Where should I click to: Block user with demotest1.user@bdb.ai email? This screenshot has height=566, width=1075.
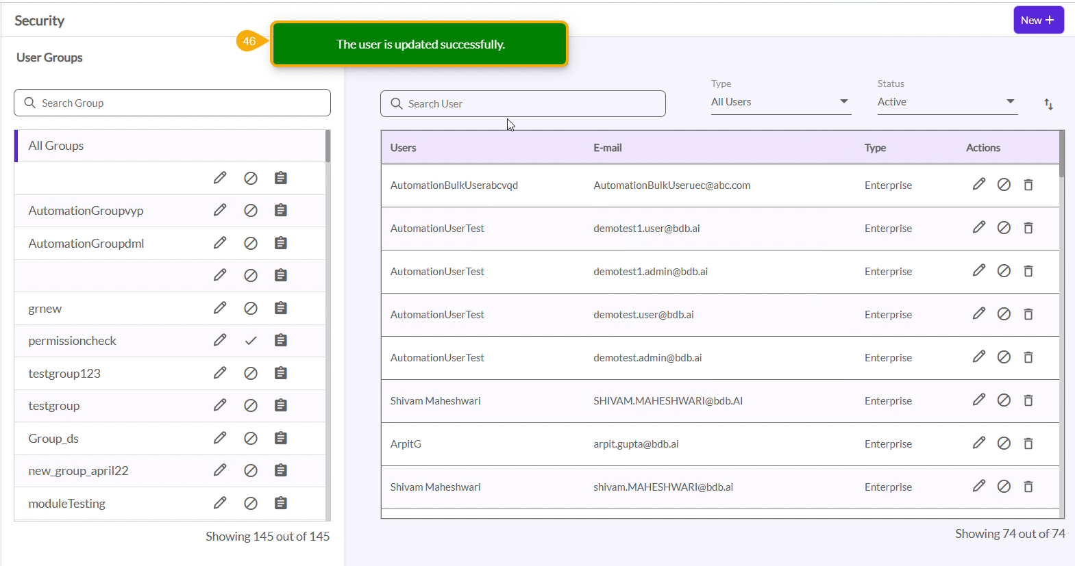click(x=1004, y=228)
